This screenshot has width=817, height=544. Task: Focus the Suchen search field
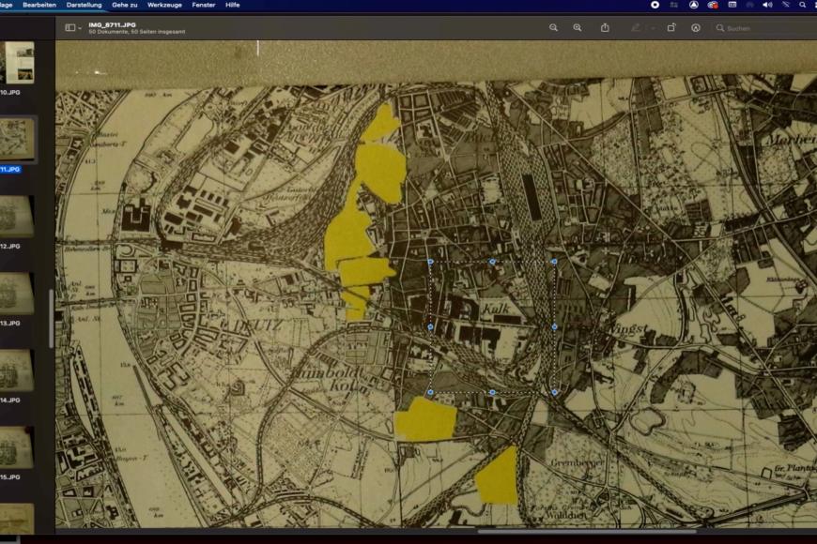(765, 28)
